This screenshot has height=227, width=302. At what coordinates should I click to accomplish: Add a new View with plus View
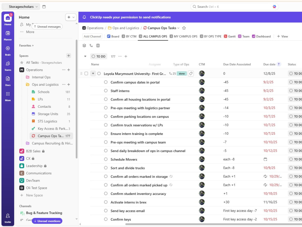click(x=282, y=36)
